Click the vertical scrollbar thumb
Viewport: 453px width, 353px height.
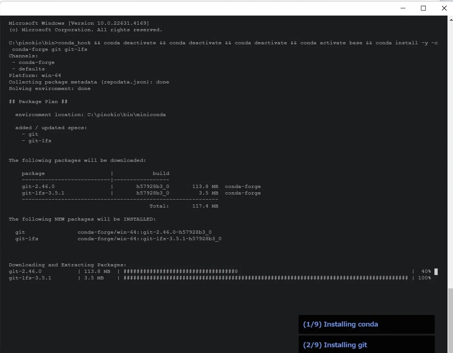(x=450, y=321)
